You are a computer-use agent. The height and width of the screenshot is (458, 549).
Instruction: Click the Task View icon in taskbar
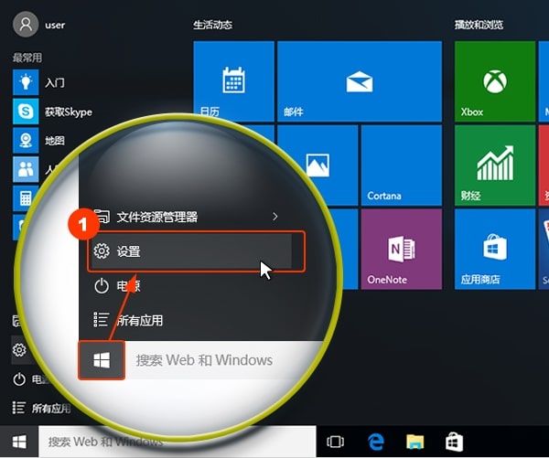(335, 442)
